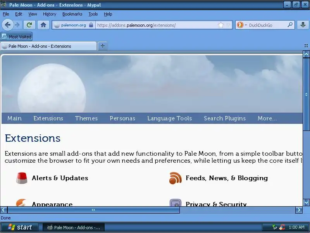The height and width of the screenshot is (233, 310).
Task: Click the horizontal scrollbar thumb
Action: 93,210
